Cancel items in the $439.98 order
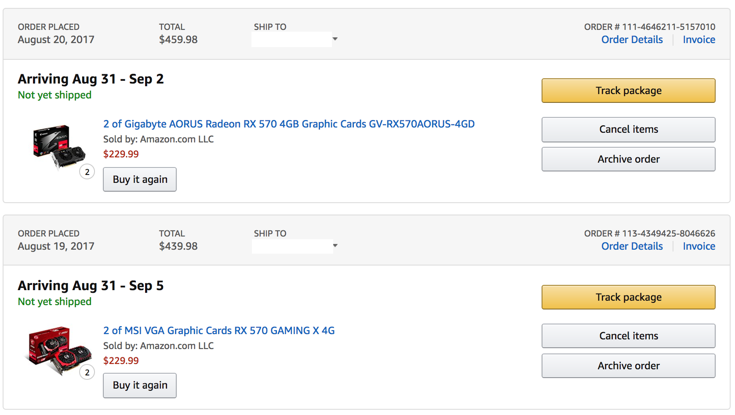 pos(628,336)
